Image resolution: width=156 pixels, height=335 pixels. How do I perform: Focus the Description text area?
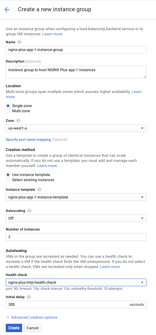[x=76, y=72]
